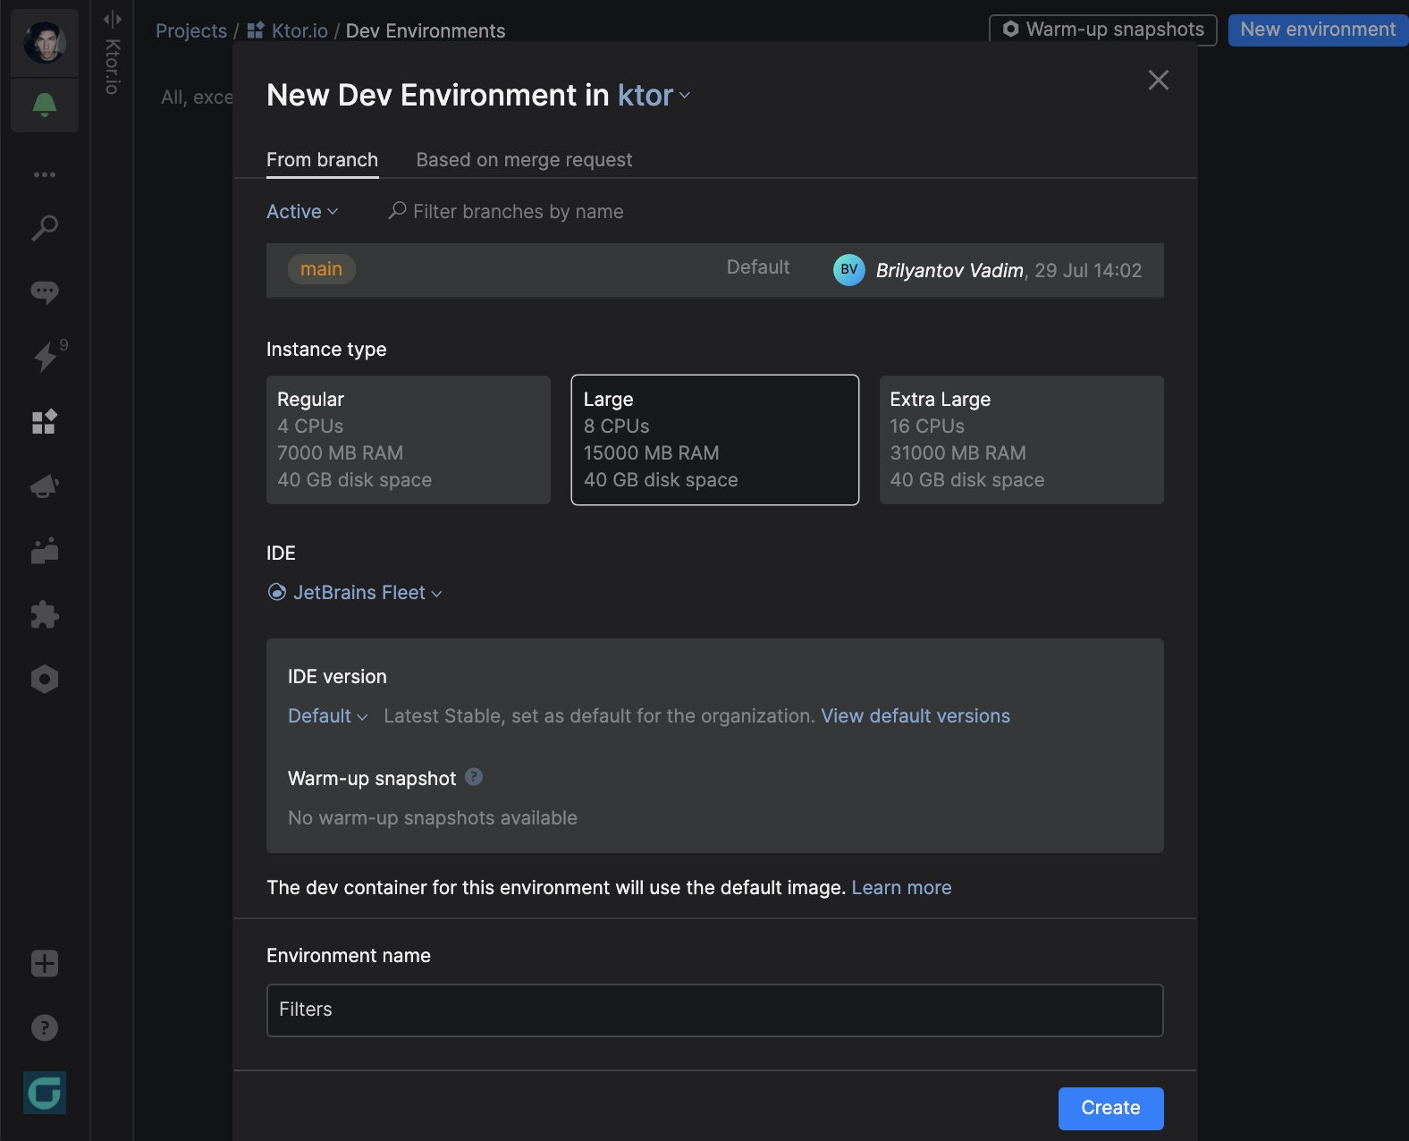The image size is (1409, 1141).
Task: Open Warm-up snapshots button
Action: [1103, 30]
